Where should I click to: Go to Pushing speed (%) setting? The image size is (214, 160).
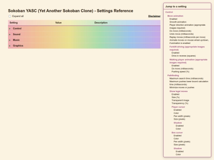[x=180, y=72]
